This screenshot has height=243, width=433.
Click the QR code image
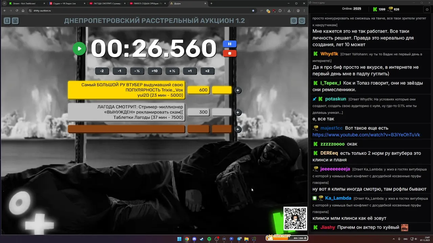point(295,218)
